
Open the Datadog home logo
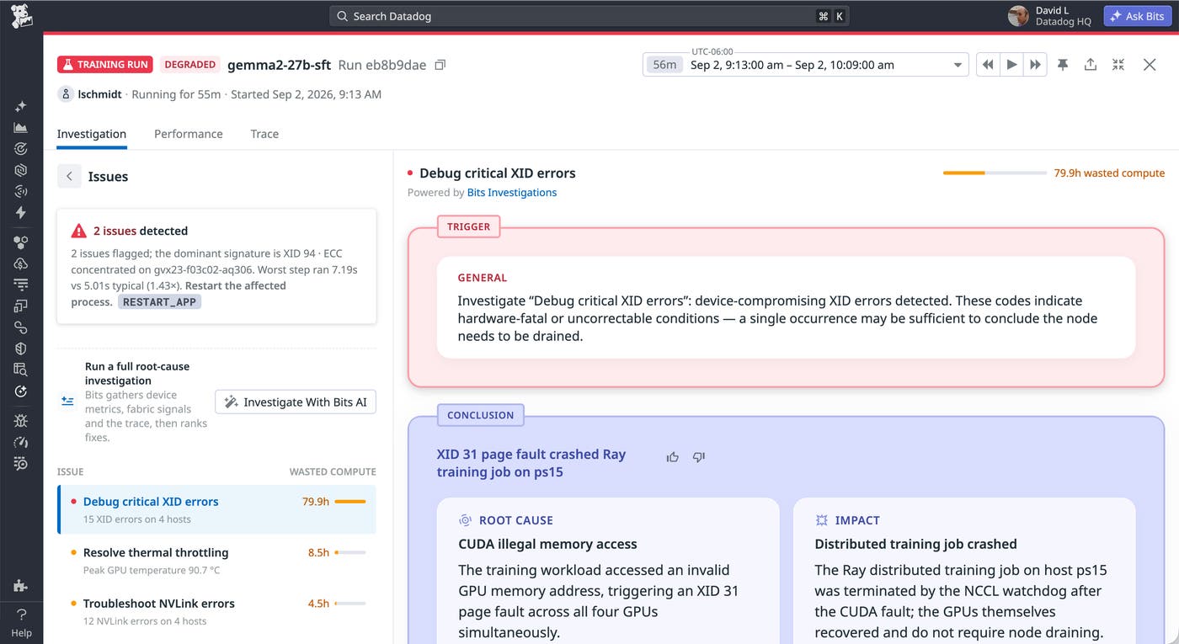click(x=21, y=15)
